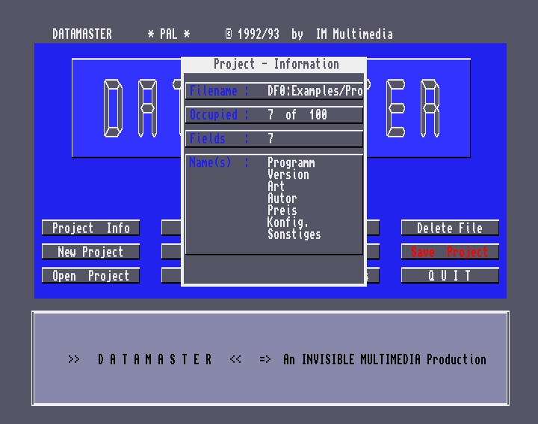Open a project with Open Project
Image resolution: width=538 pixels, height=424 pixels.
pos(91,276)
